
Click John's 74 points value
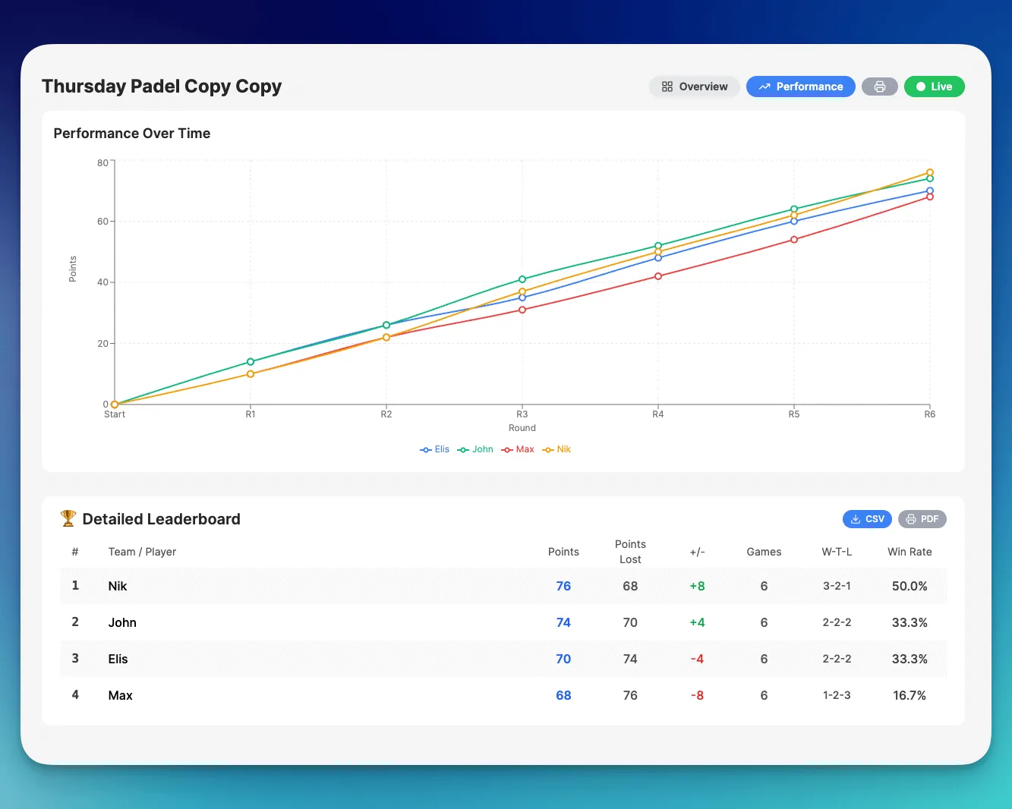pos(563,622)
